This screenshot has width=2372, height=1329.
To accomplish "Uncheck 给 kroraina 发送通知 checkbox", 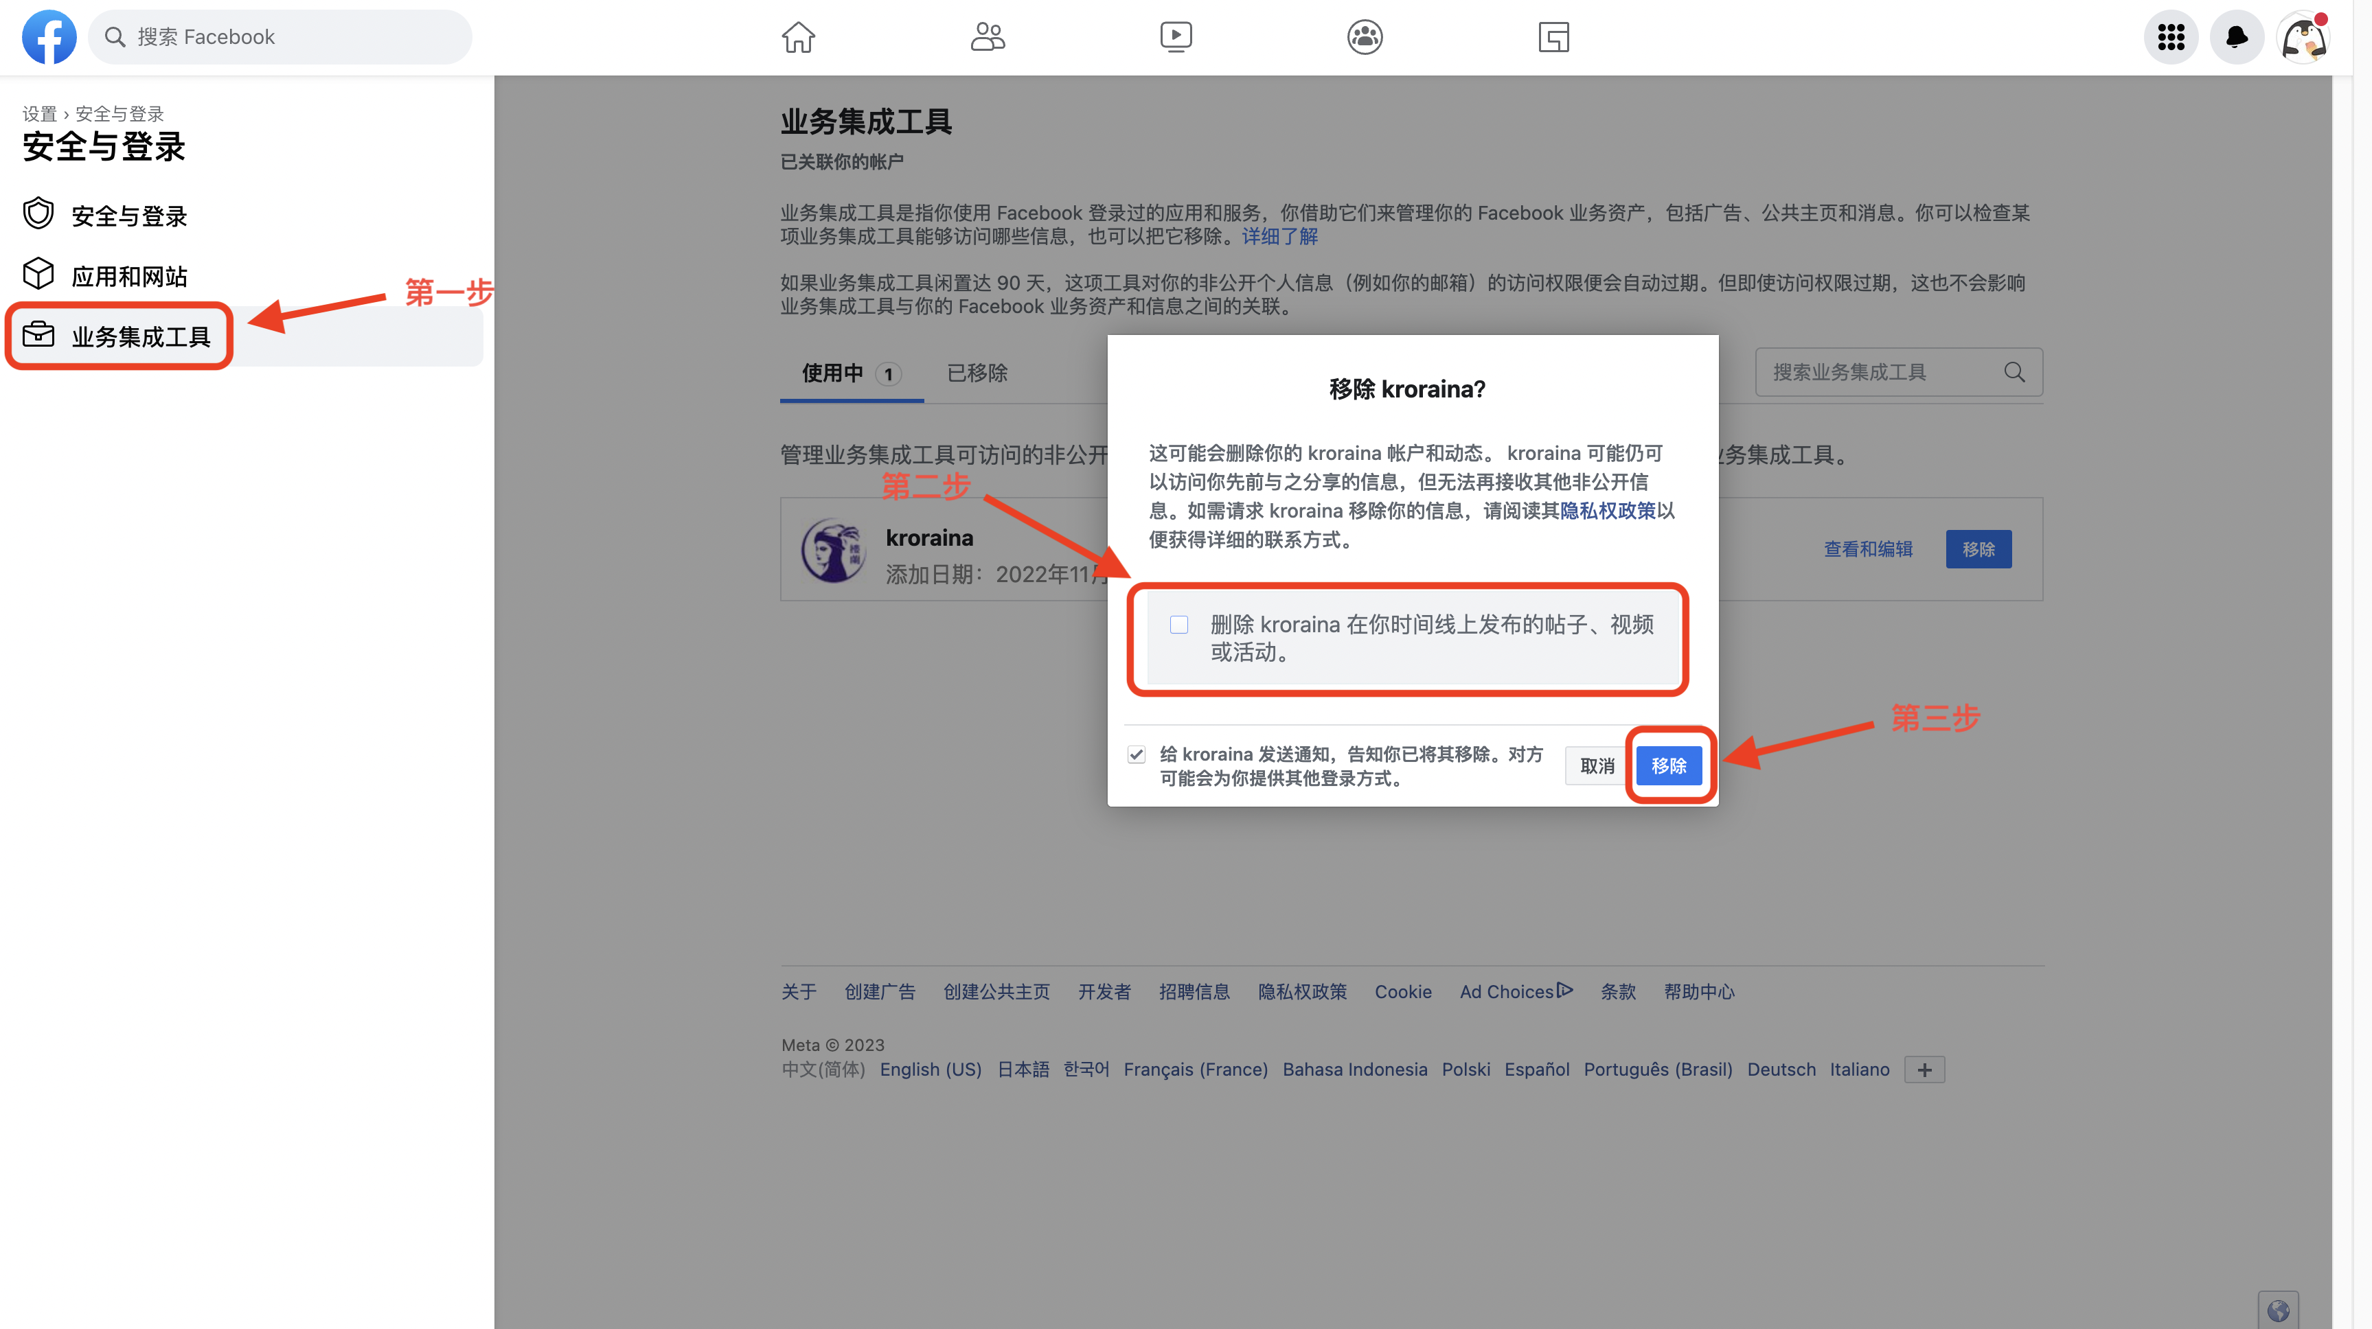I will (1137, 754).
